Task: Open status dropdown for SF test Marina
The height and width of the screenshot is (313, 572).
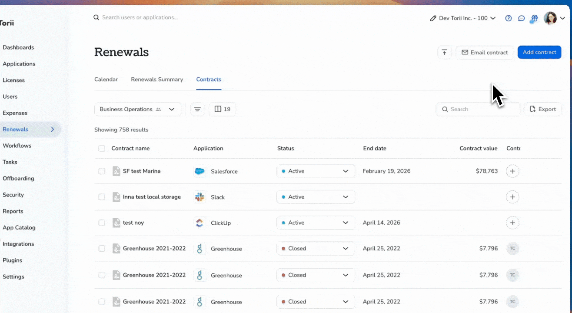Action: click(x=316, y=171)
